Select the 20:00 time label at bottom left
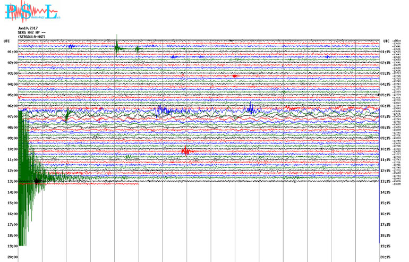Viewport: 409px width, 262px height. [13, 257]
